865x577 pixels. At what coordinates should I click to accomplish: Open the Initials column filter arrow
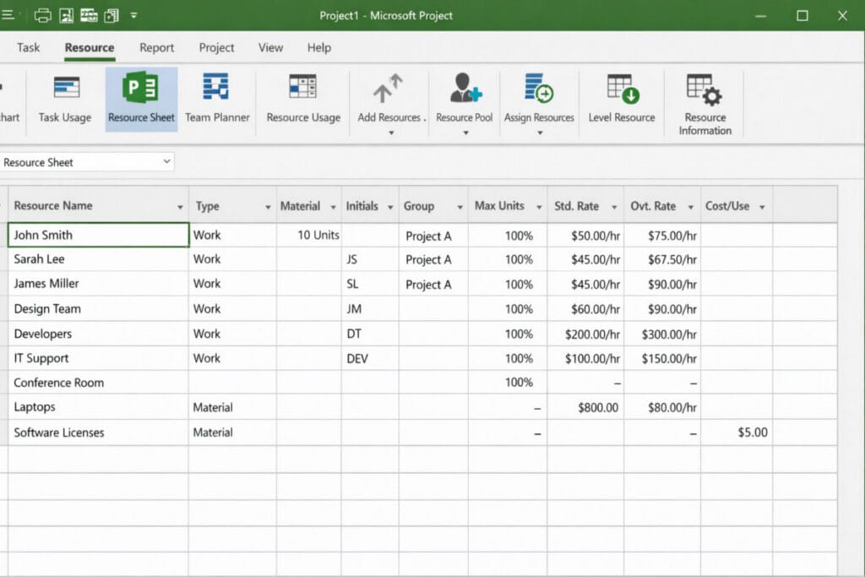point(390,207)
